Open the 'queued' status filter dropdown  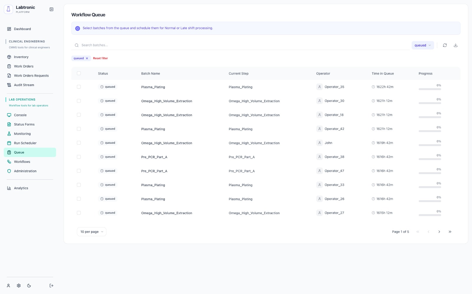(422, 45)
